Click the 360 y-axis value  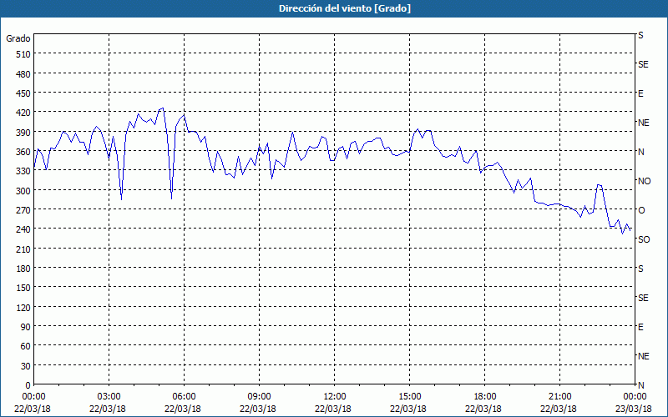tap(23, 152)
